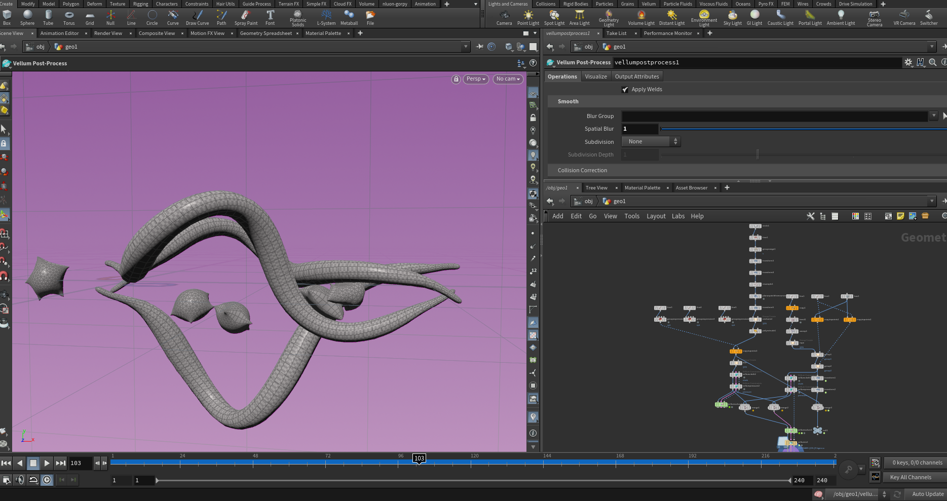
Task: Activate the Spray Paint tool
Action: [246, 18]
